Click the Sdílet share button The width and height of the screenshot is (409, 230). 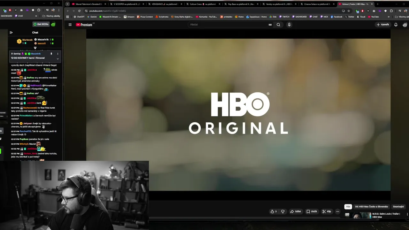coord(295,211)
